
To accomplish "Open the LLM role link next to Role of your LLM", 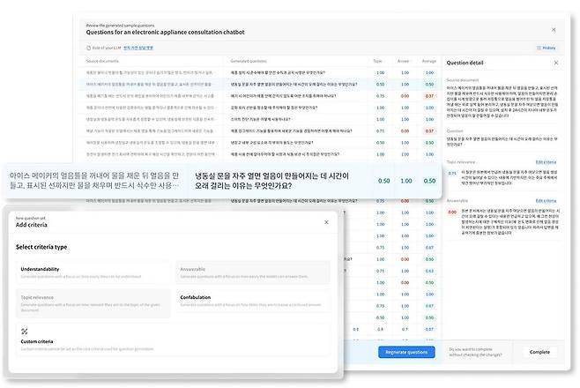I will pos(138,48).
